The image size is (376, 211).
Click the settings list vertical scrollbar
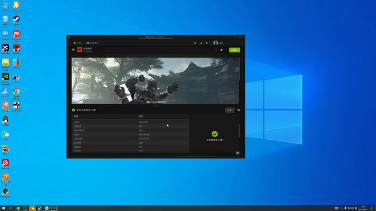coord(239,131)
